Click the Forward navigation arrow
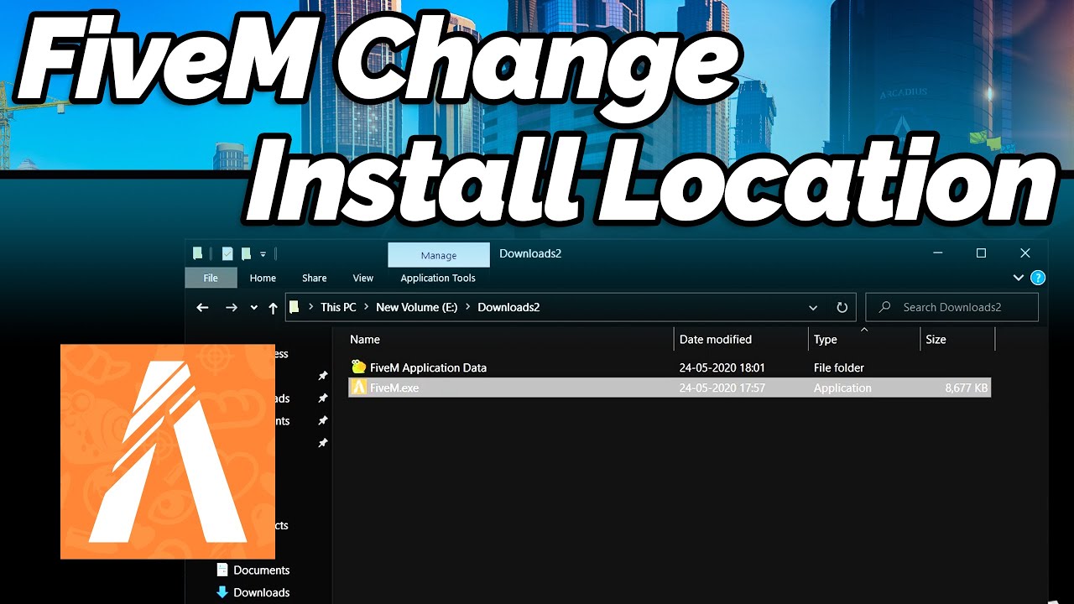The height and width of the screenshot is (604, 1074). point(232,308)
